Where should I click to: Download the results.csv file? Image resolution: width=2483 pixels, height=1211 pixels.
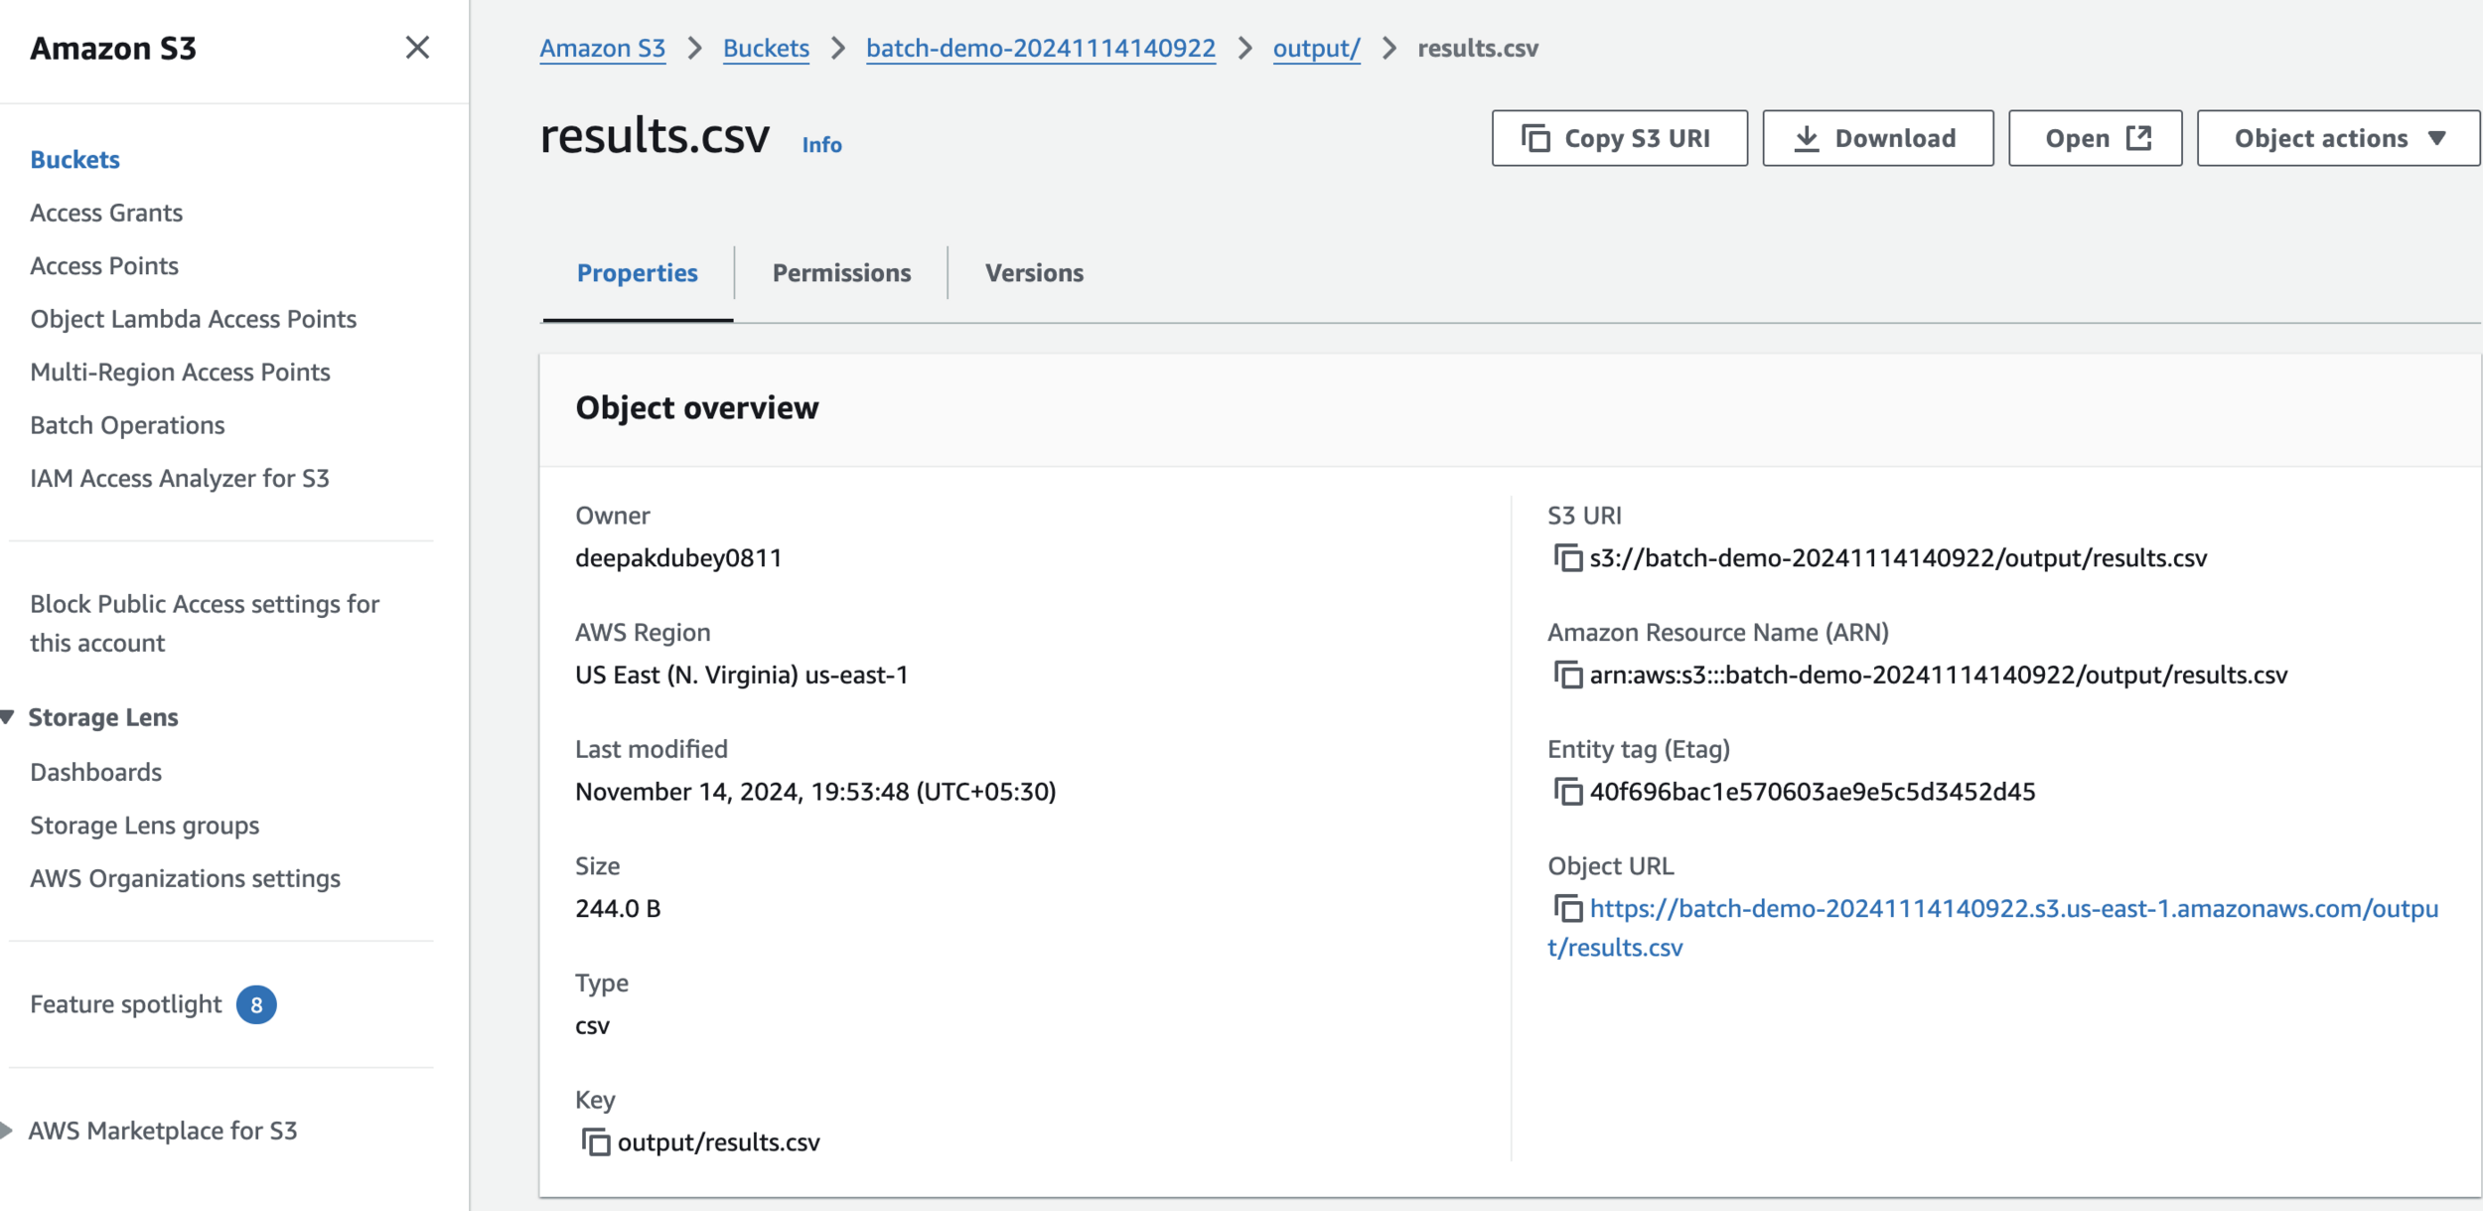coord(1877,138)
